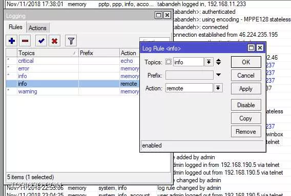Close the Log Rule info dialog

[260, 48]
